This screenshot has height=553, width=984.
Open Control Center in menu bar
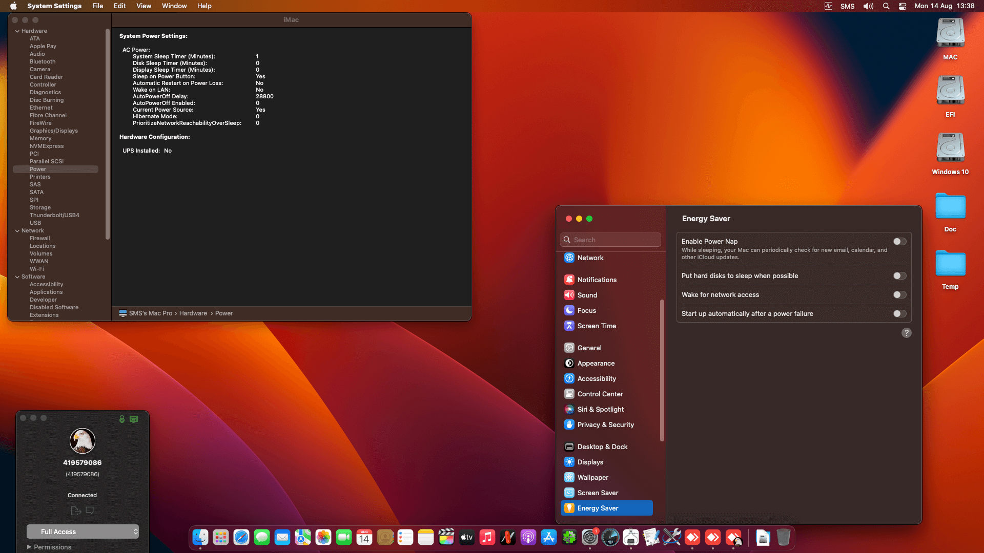[903, 6]
